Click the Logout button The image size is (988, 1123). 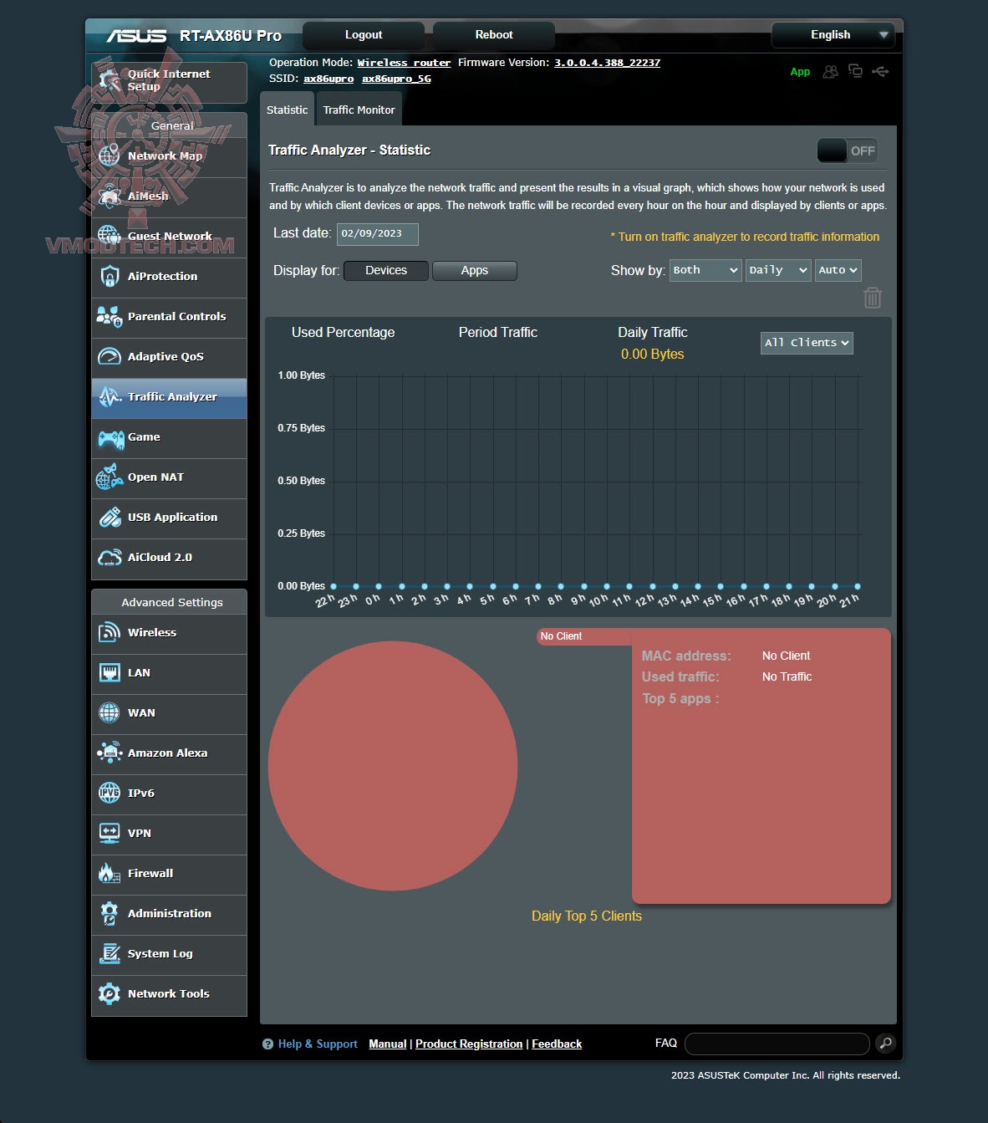pyautogui.click(x=364, y=35)
